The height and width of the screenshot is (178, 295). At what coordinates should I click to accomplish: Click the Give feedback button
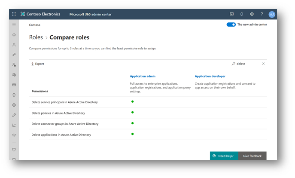tap(252, 156)
